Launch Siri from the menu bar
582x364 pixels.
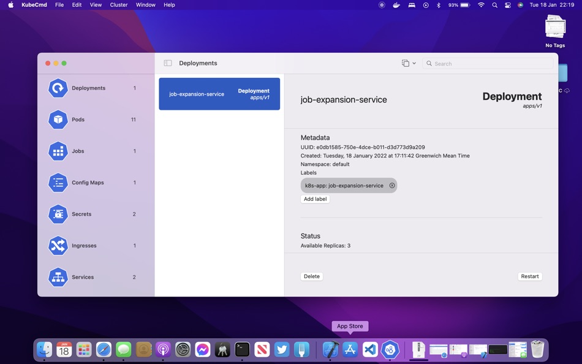click(x=520, y=5)
